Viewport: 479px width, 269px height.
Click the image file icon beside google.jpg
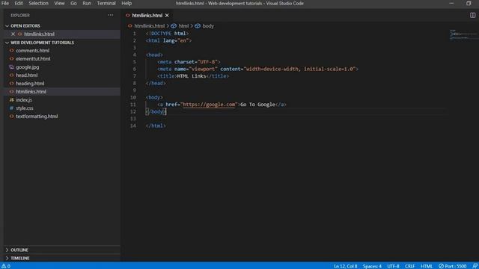[12, 67]
